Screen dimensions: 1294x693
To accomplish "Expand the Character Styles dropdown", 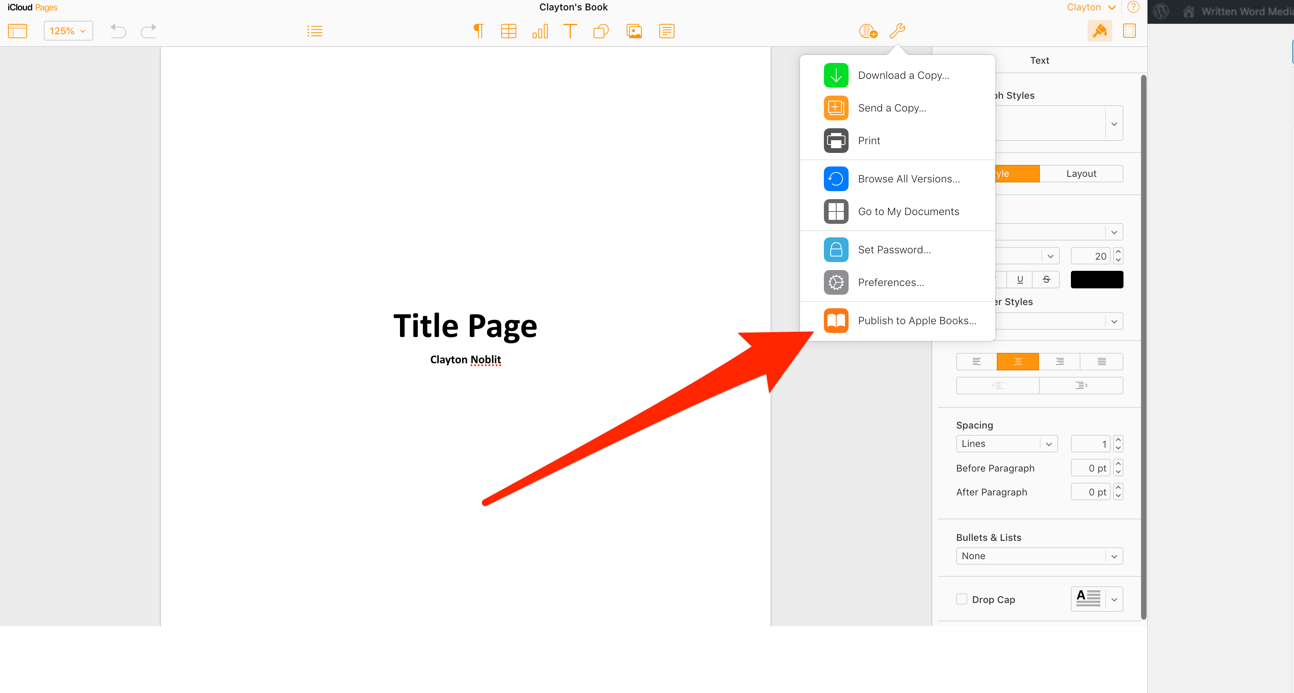I will [x=1114, y=321].
